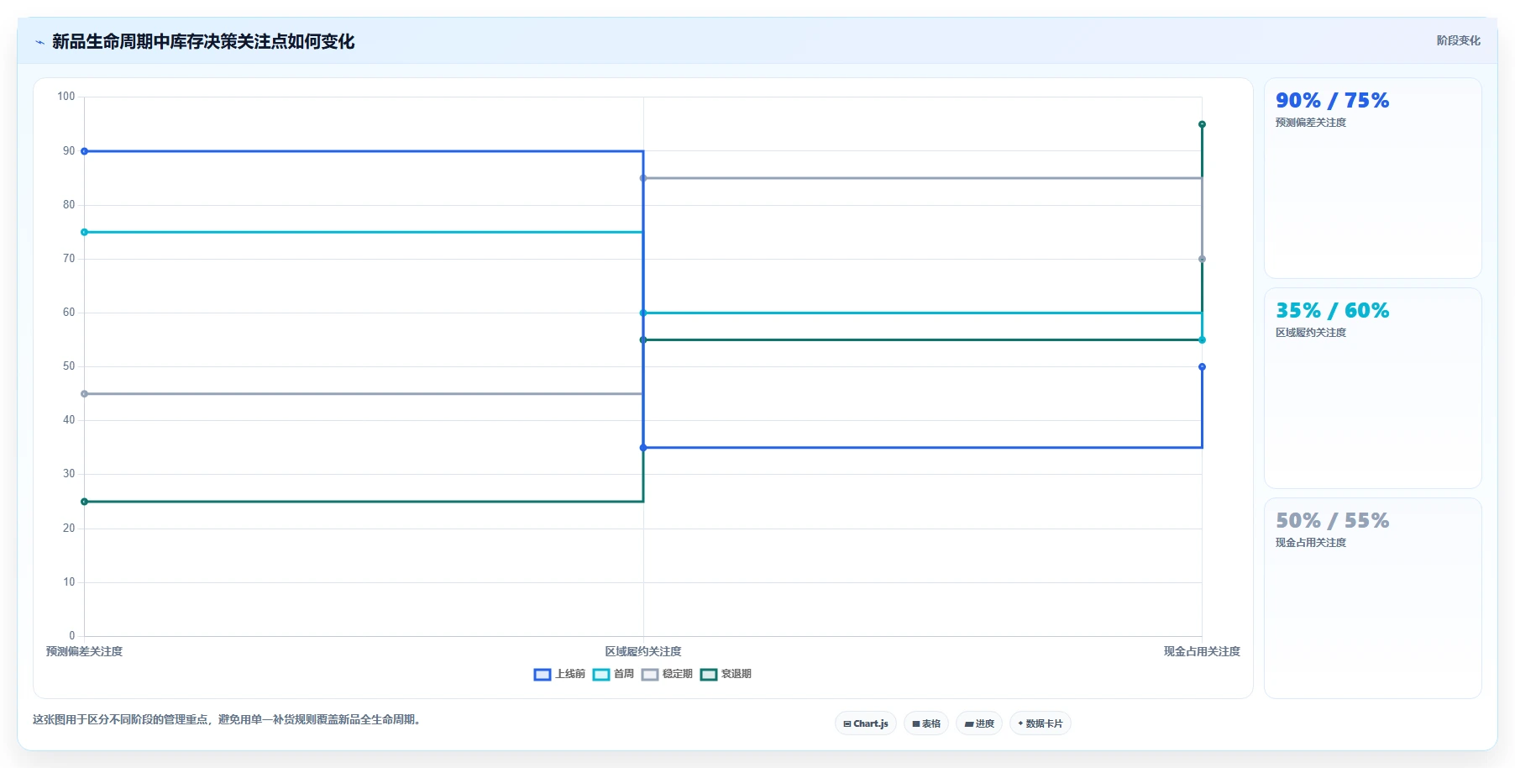Screen dimensions: 1515x768
Task: Toggle the 上线前 legend series
Action: pyautogui.click(x=559, y=674)
